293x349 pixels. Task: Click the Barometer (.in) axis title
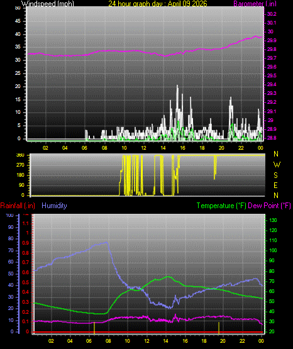click(255, 4)
